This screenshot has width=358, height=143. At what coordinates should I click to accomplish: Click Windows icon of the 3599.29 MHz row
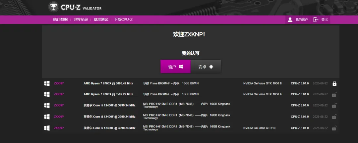point(47,94)
